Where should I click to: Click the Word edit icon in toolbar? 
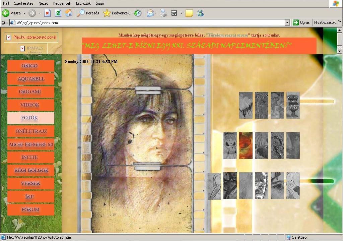(x=174, y=13)
